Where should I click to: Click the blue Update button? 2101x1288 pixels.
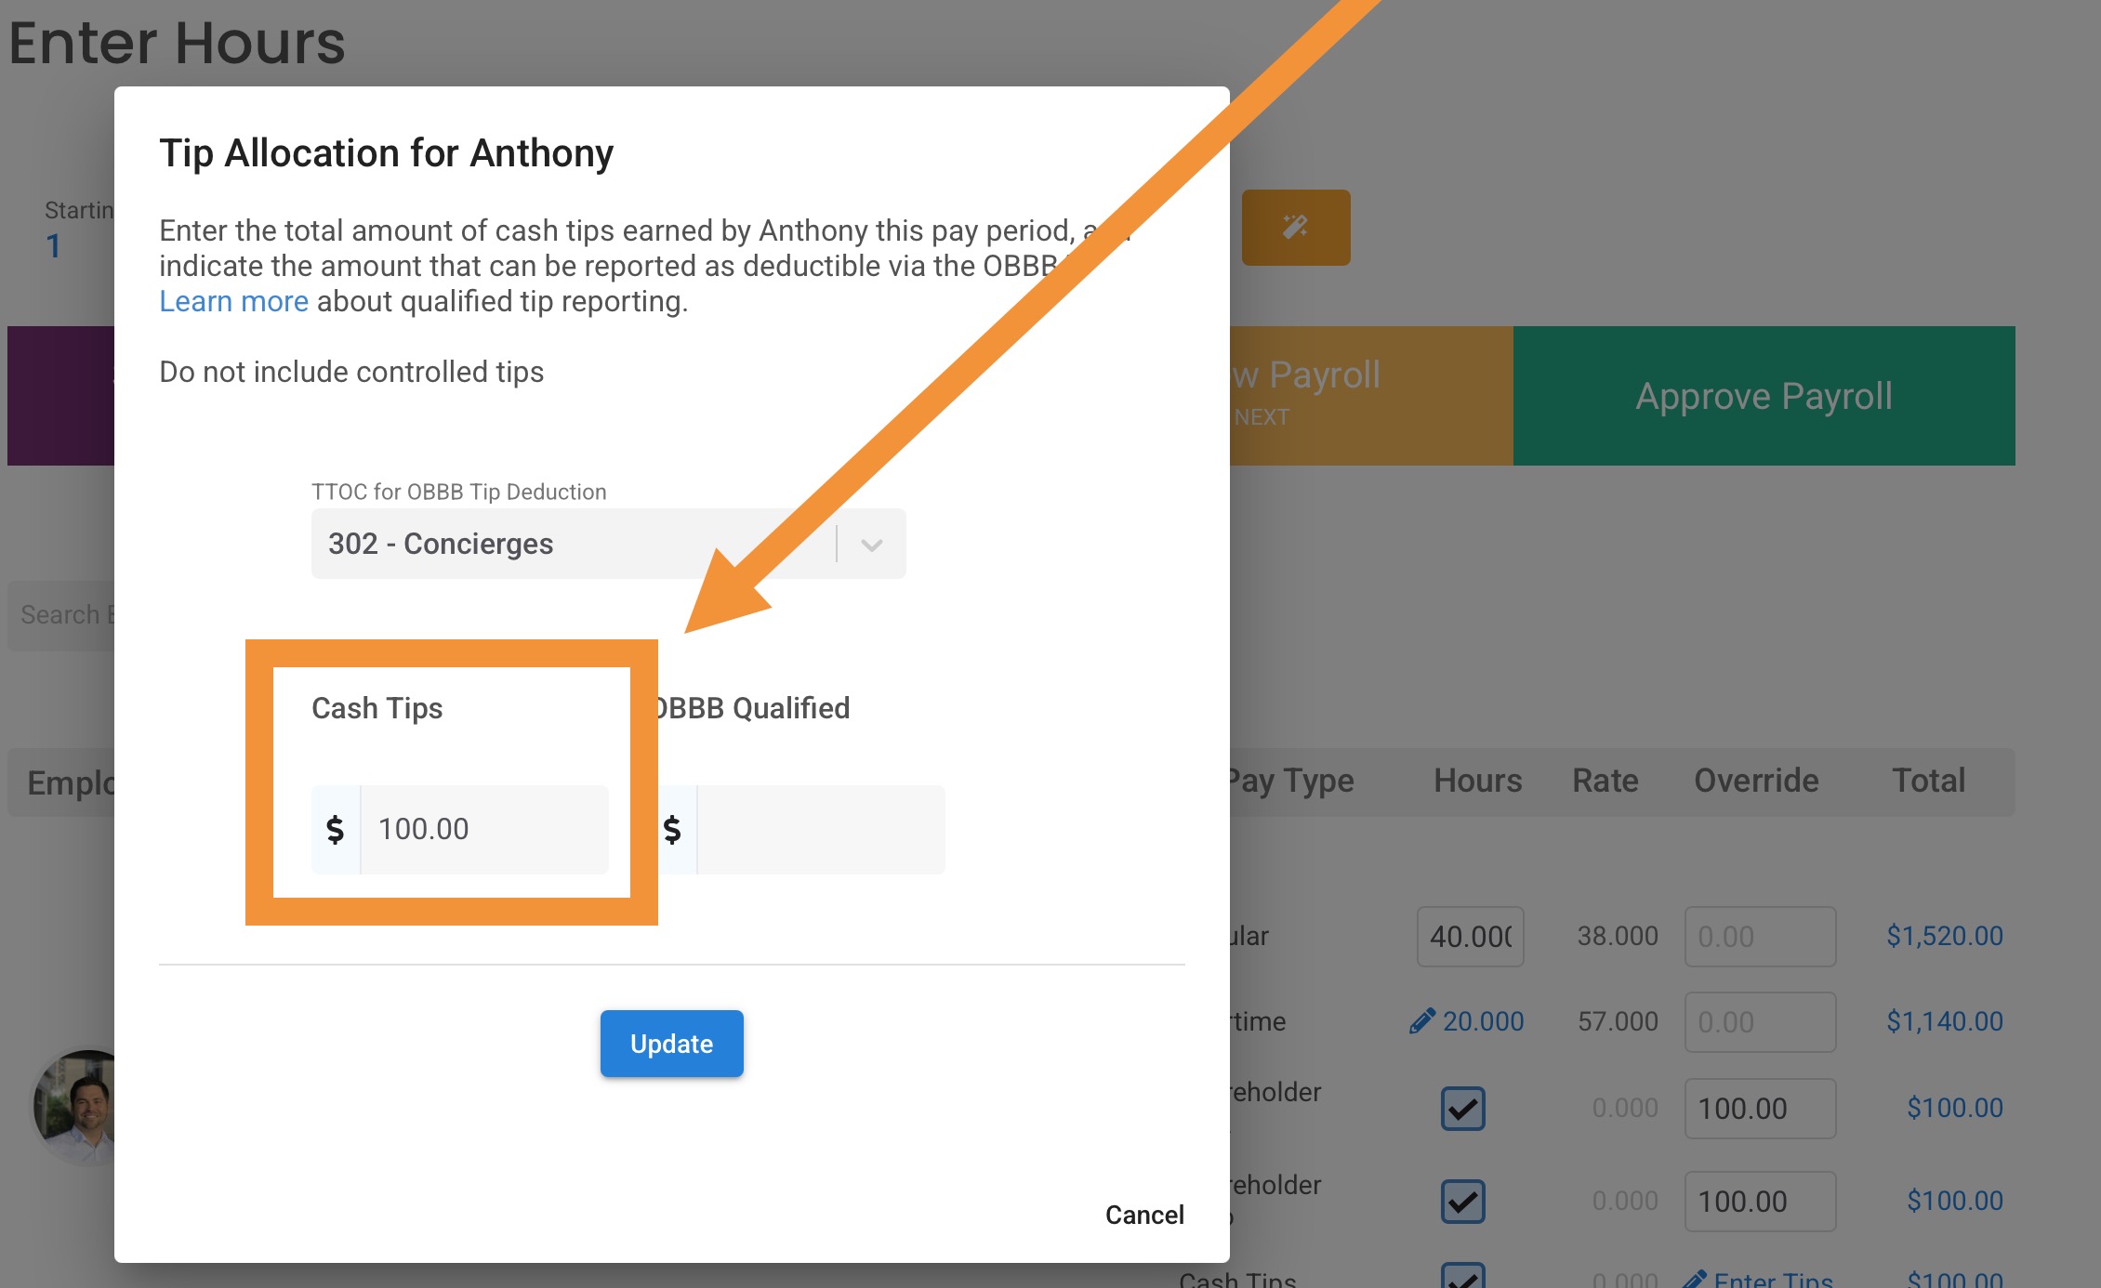pos(671,1044)
